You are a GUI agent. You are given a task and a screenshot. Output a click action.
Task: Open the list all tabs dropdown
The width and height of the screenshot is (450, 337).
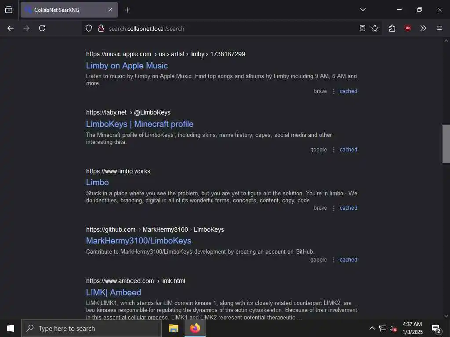pos(363,10)
